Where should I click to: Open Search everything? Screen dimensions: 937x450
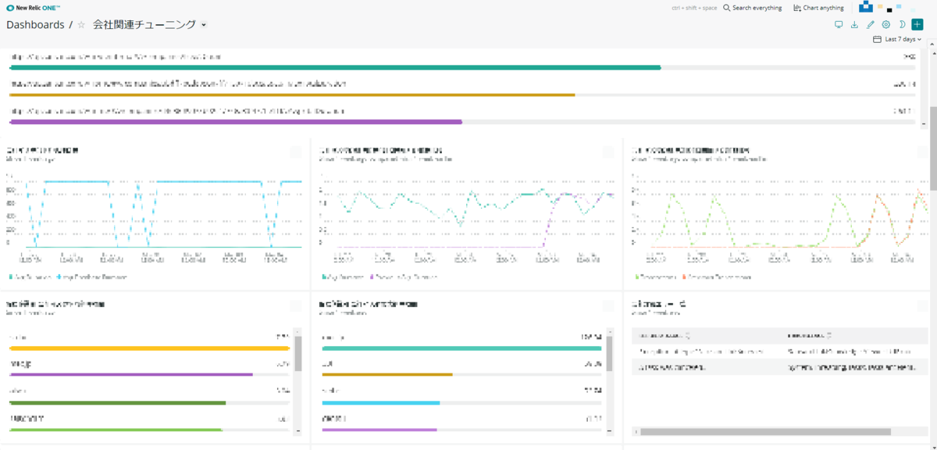tap(753, 8)
